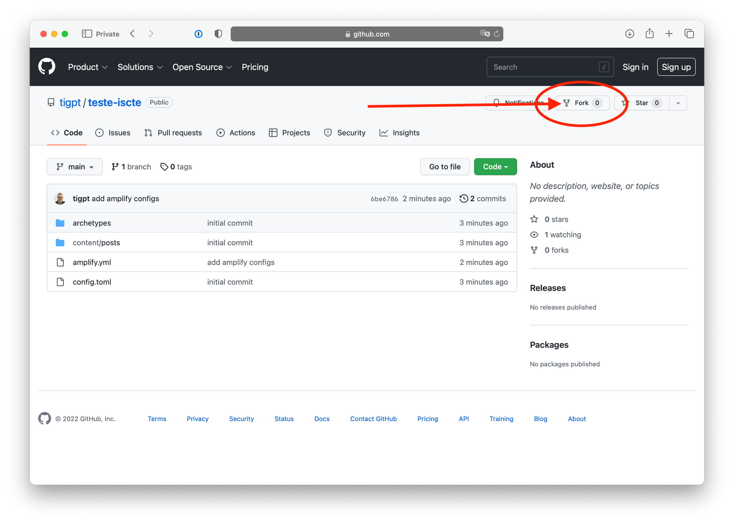Screen dimensions: 734x524
Task: Click the Go to file button
Action: 445,167
